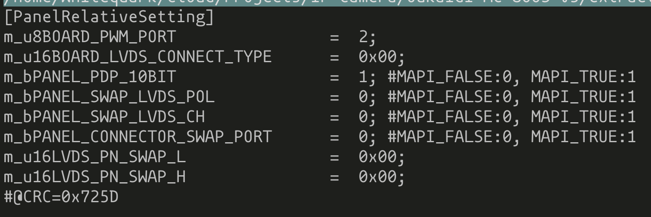Click the #@CRC=0x725D checksum line

tap(61, 197)
